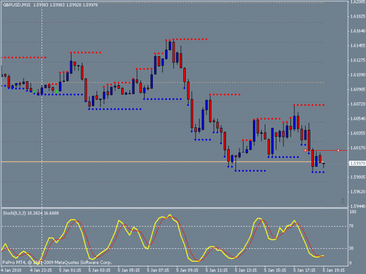The image size is (366, 274).
Task: Click the 1.61825 price axis label
Action: click(358, 16)
